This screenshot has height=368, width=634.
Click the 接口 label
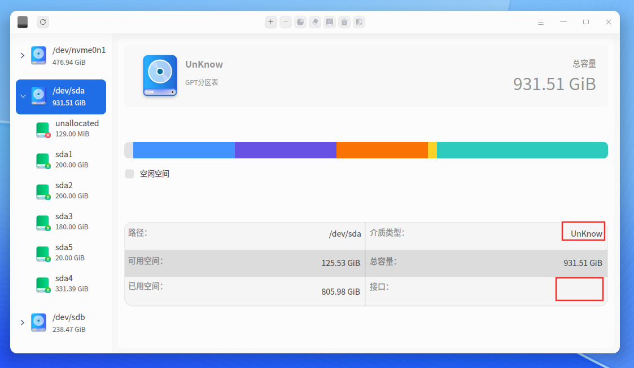pos(379,287)
